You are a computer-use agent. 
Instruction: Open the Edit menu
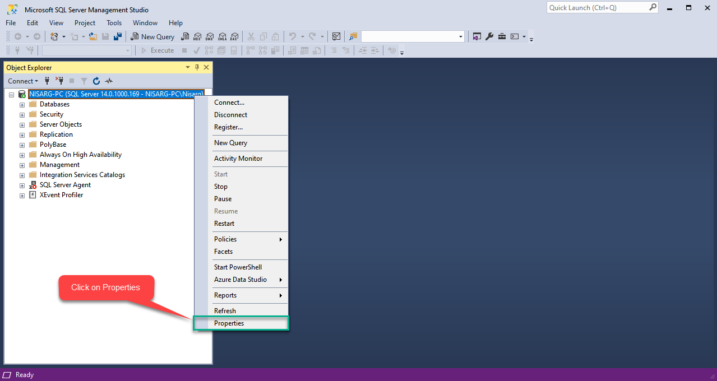[x=33, y=23]
